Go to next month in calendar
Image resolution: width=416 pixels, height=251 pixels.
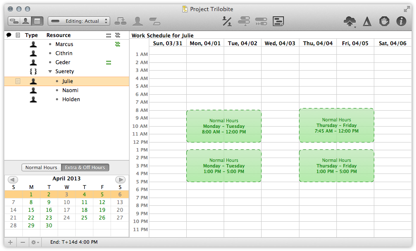coord(120,180)
